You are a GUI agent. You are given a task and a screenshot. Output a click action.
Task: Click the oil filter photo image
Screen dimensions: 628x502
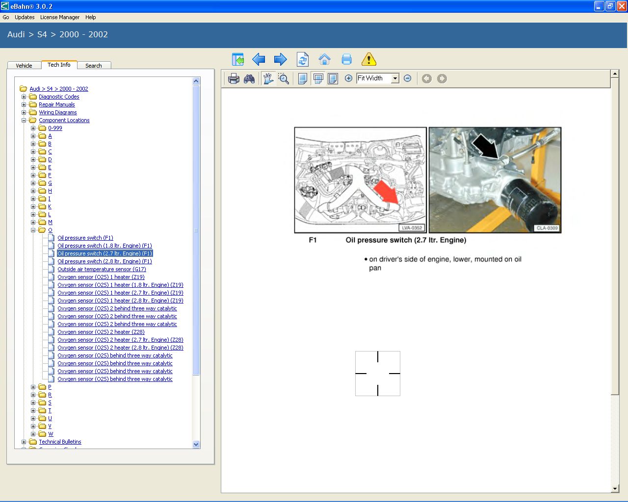pyautogui.click(x=495, y=180)
